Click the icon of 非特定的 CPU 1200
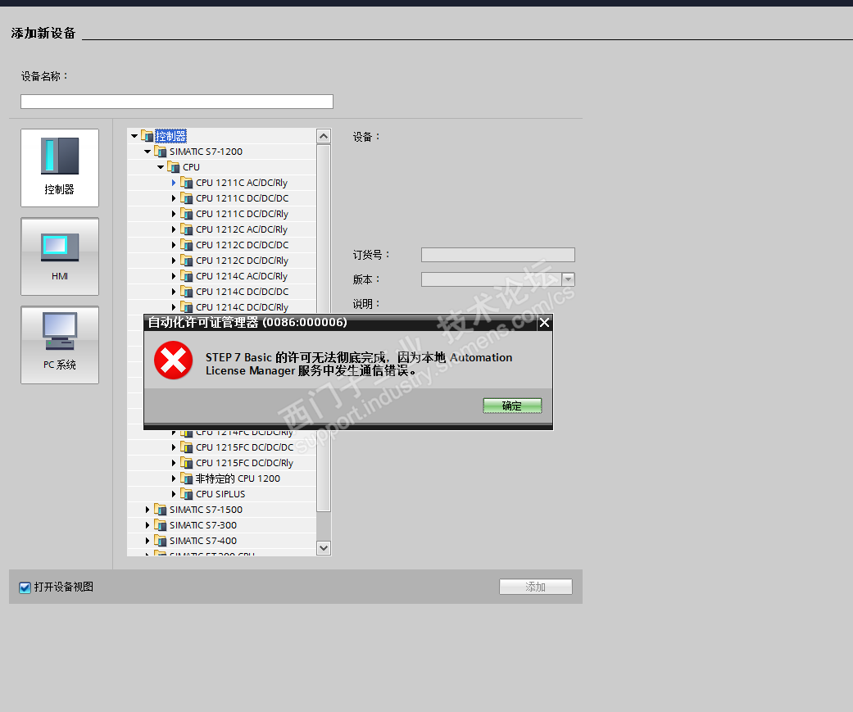 tap(187, 478)
